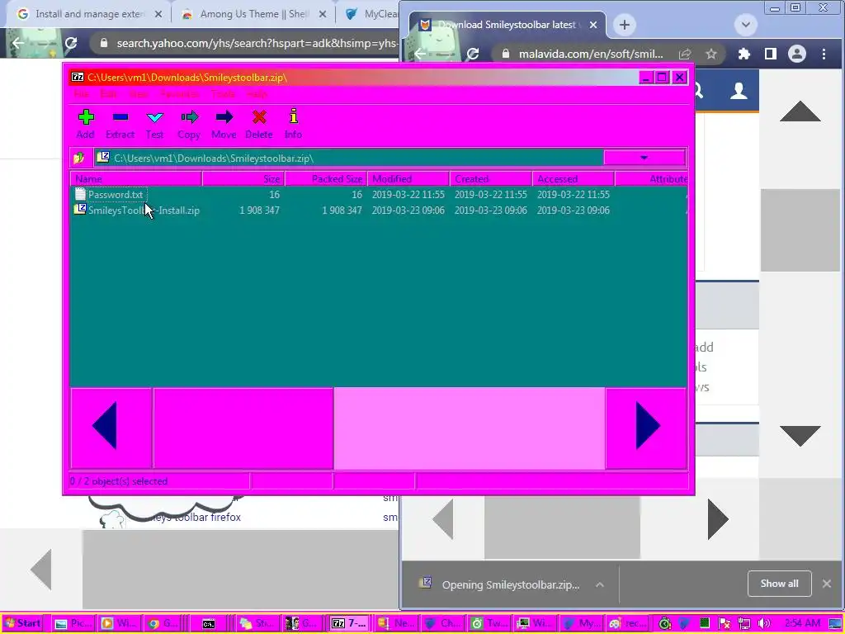The image size is (845, 634).
Task: Click the Add toolbar icon in 7-Zip
Action: pos(86,124)
